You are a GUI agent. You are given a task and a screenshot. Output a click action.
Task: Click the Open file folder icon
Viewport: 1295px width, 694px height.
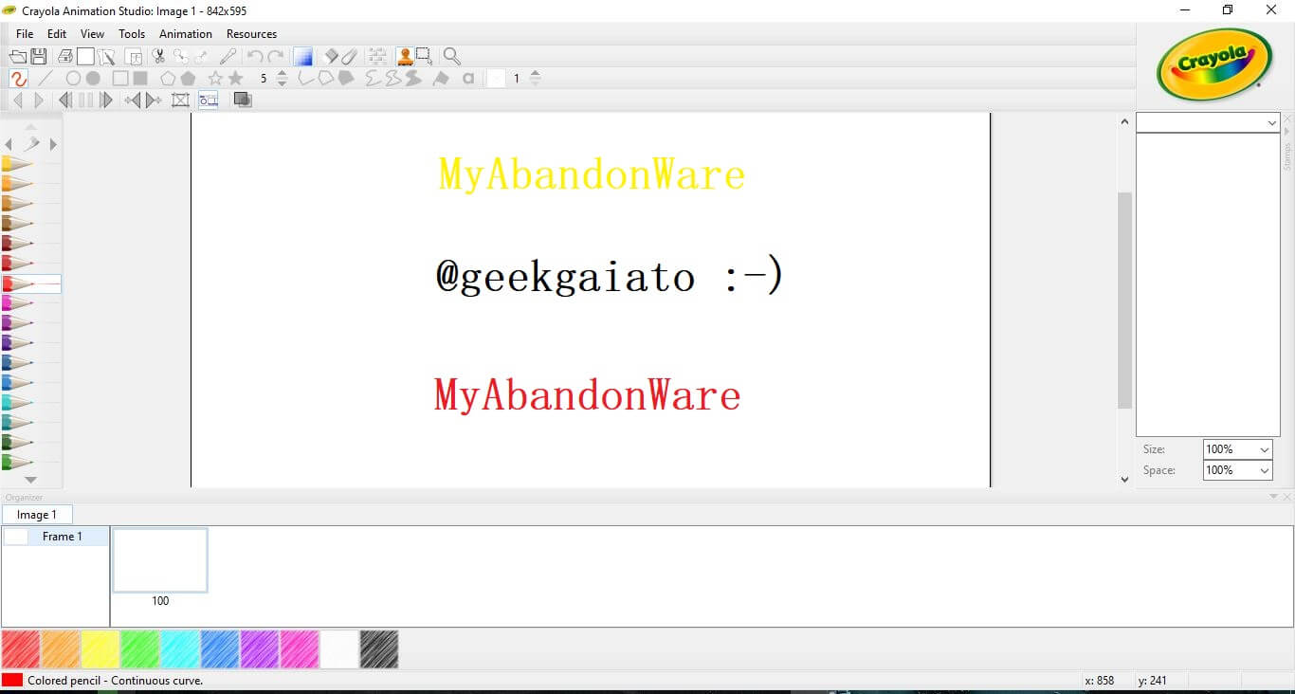18,57
